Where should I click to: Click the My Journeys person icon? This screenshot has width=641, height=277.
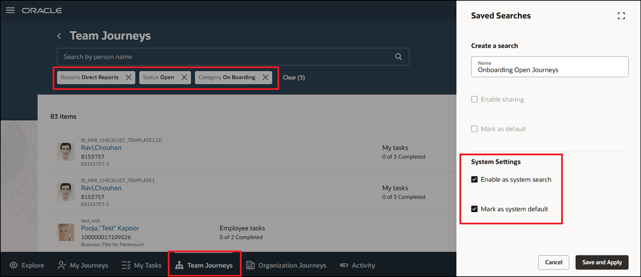tap(62, 265)
